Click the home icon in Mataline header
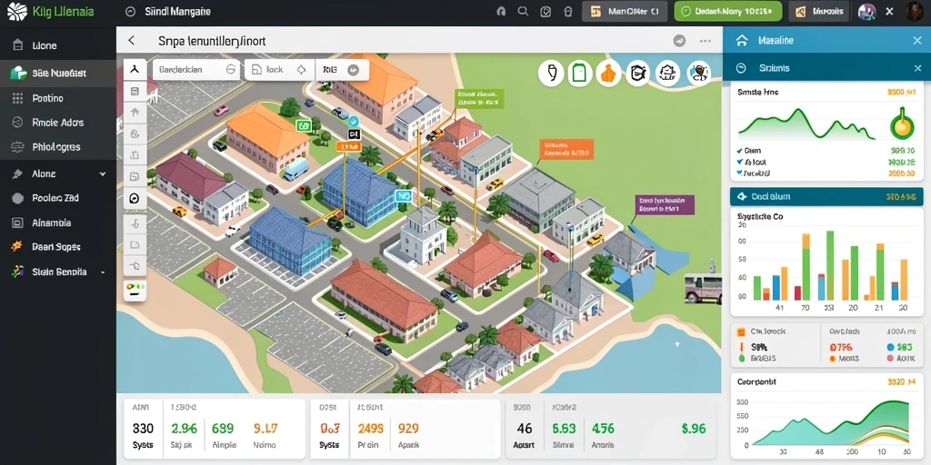931x465 pixels. (x=741, y=40)
